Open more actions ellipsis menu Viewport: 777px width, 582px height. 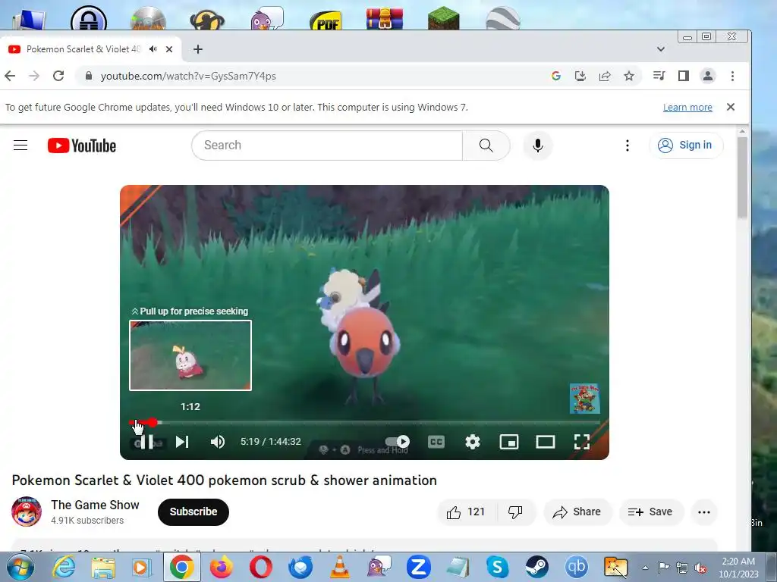point(704,512)
